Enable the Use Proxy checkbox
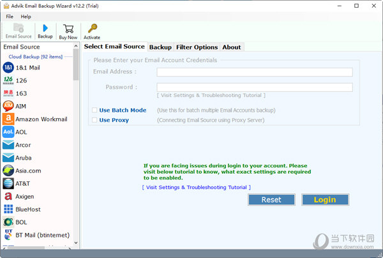The height and width of the screenshot is (258, 383). [94, 120]
